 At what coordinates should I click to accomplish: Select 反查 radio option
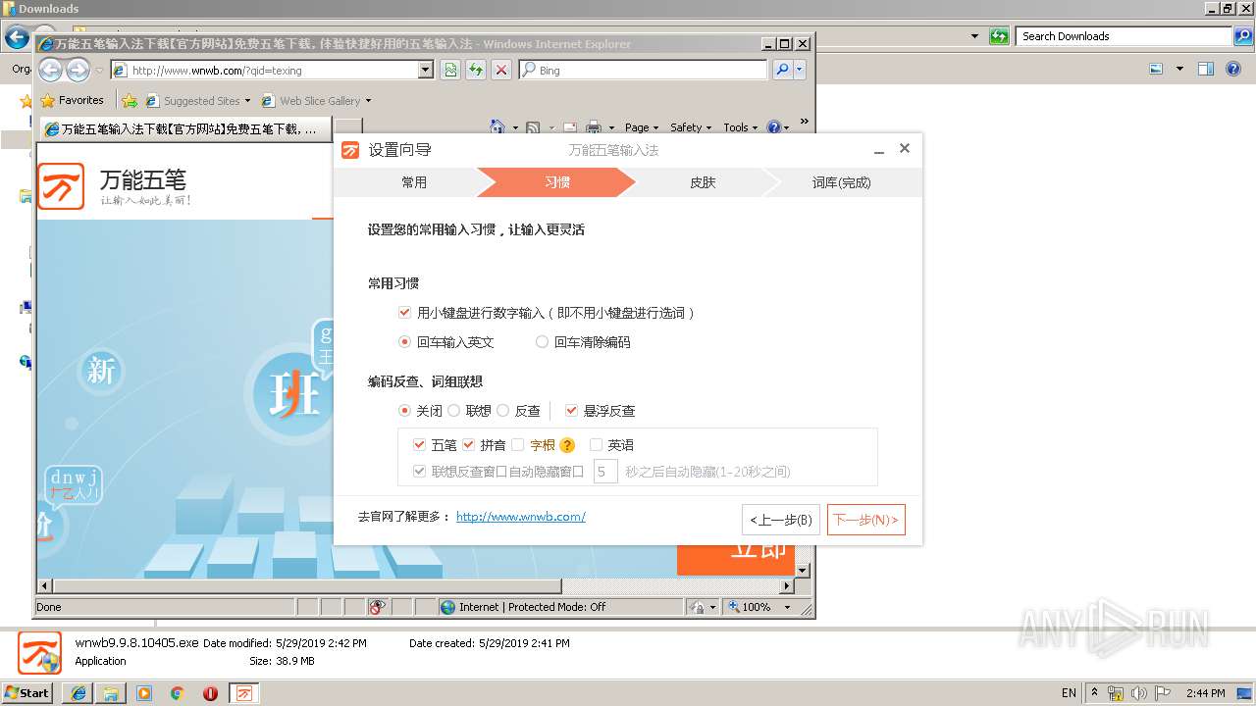click(x=502, y=411)
